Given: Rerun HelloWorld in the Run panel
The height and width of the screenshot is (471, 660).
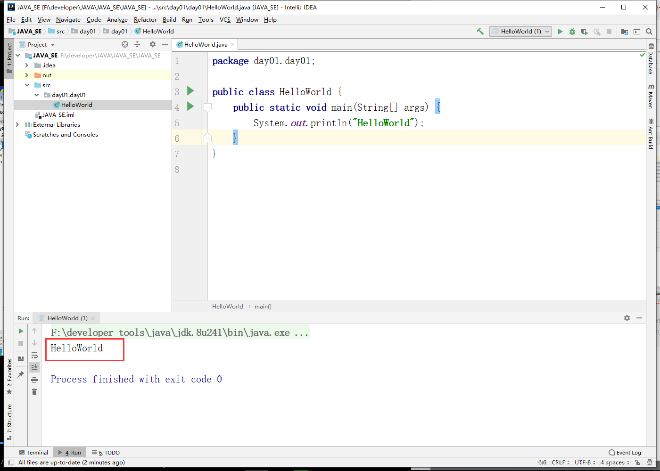Looking at the screenshot, I should coord(21,331).
